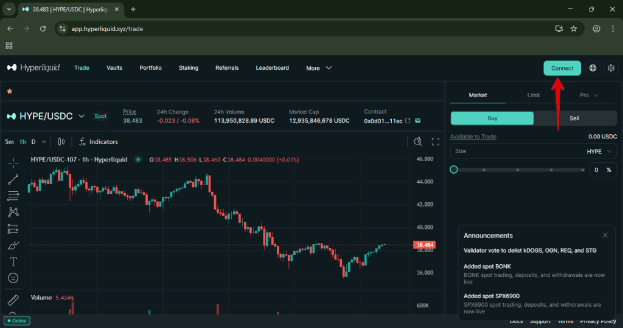
Task: Open the More navigation dropdown
Action: [x=319, y=68]
